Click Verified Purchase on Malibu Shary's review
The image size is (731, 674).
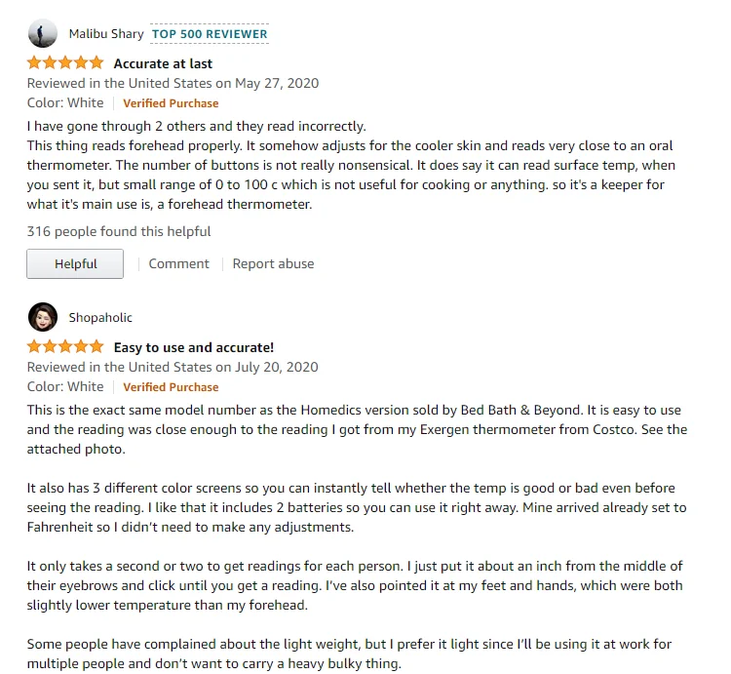[171, 103]
